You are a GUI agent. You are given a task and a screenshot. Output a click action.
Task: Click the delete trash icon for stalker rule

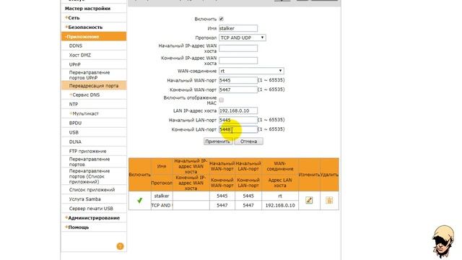point(329,201)
